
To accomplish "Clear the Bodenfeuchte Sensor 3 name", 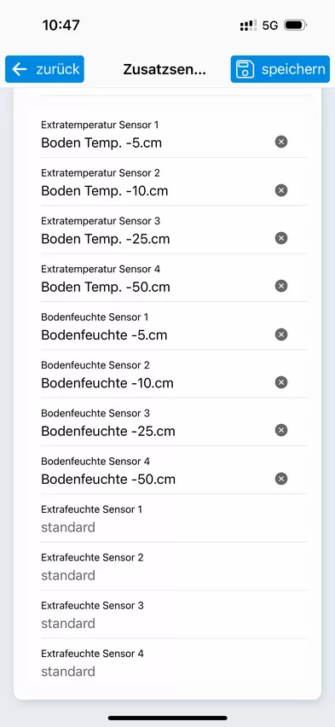I will point(280,430).
